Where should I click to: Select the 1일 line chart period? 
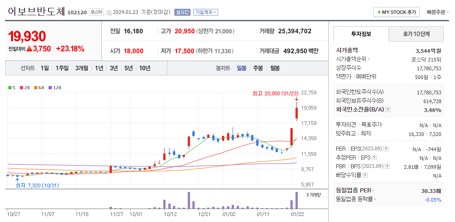point(45,68)
